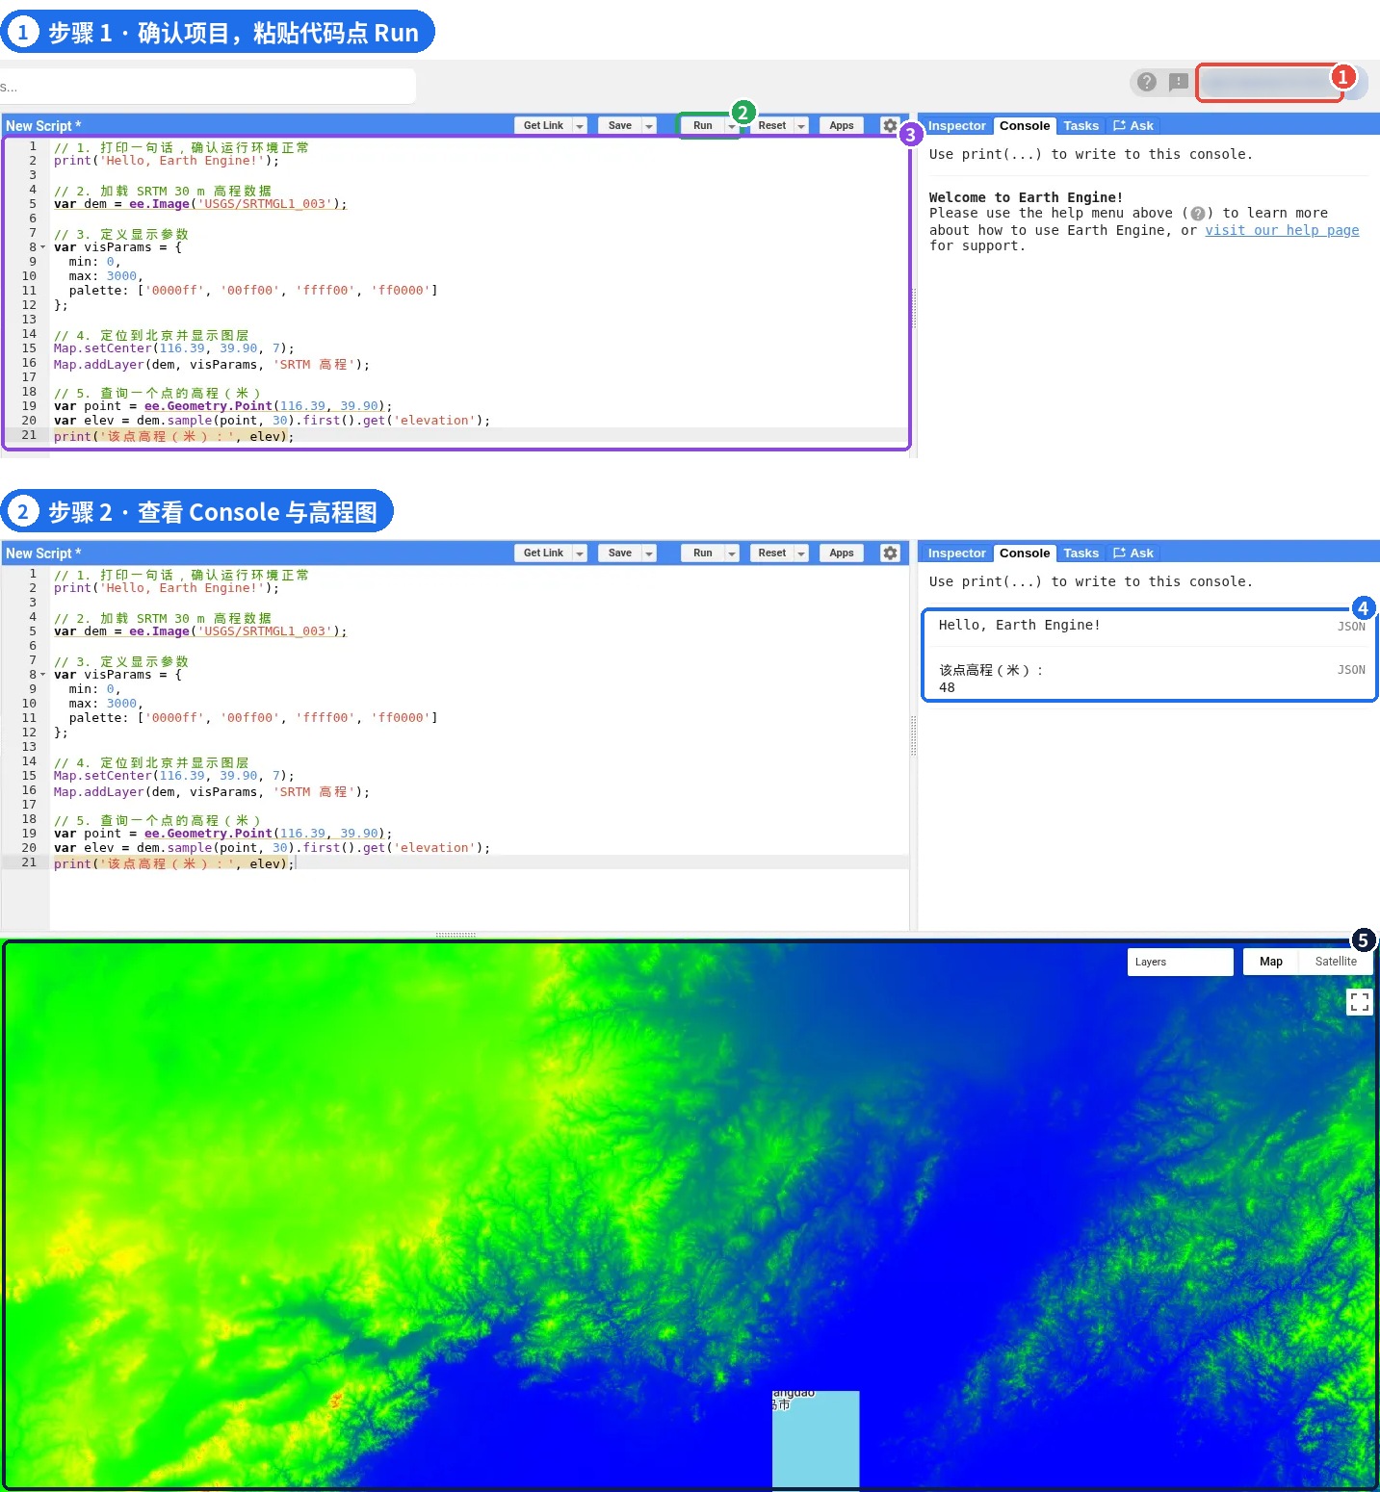Click the 'Welcome to Earth Engine!' heading
The width and height of the screenshot is (1380, 1492).
click(x=1026, y=197)
